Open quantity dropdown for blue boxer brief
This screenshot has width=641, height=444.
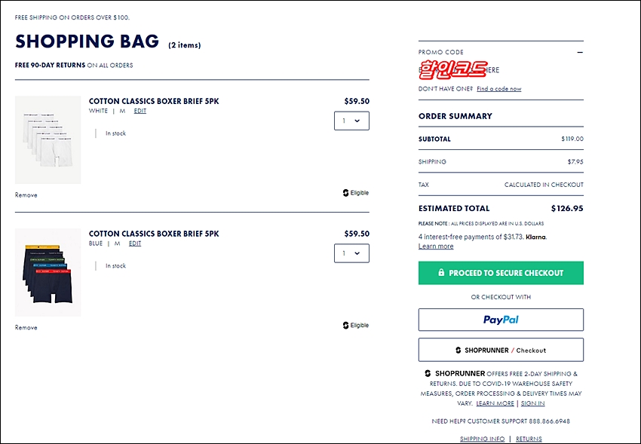pyautogui.click(x=351, y=253)
